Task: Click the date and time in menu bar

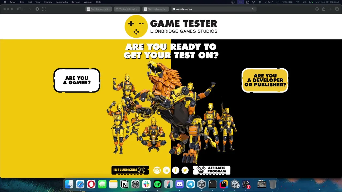Action: click(327, 2)
